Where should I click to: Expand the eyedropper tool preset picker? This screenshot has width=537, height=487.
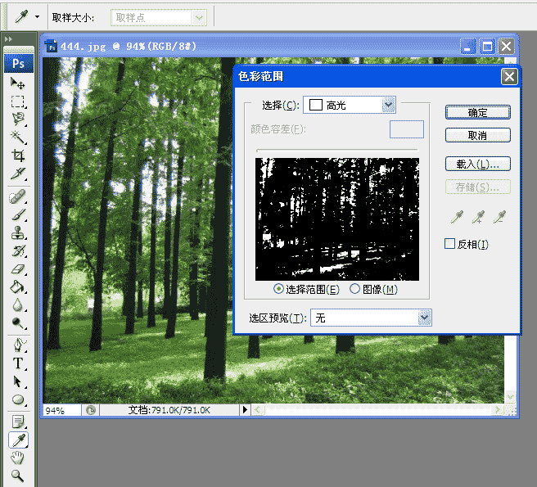click(x=37, y=16)
